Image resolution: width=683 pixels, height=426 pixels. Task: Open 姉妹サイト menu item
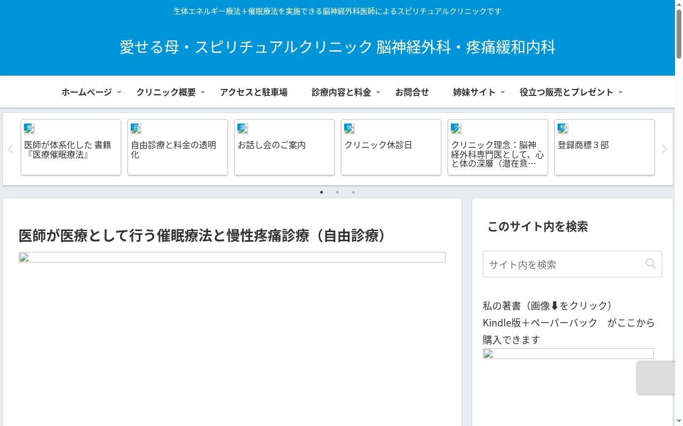point(474,92)
